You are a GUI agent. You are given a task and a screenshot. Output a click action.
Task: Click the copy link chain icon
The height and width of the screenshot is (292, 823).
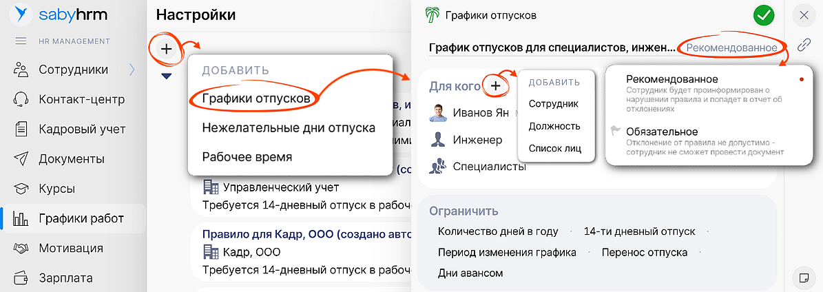coord(803,45)
